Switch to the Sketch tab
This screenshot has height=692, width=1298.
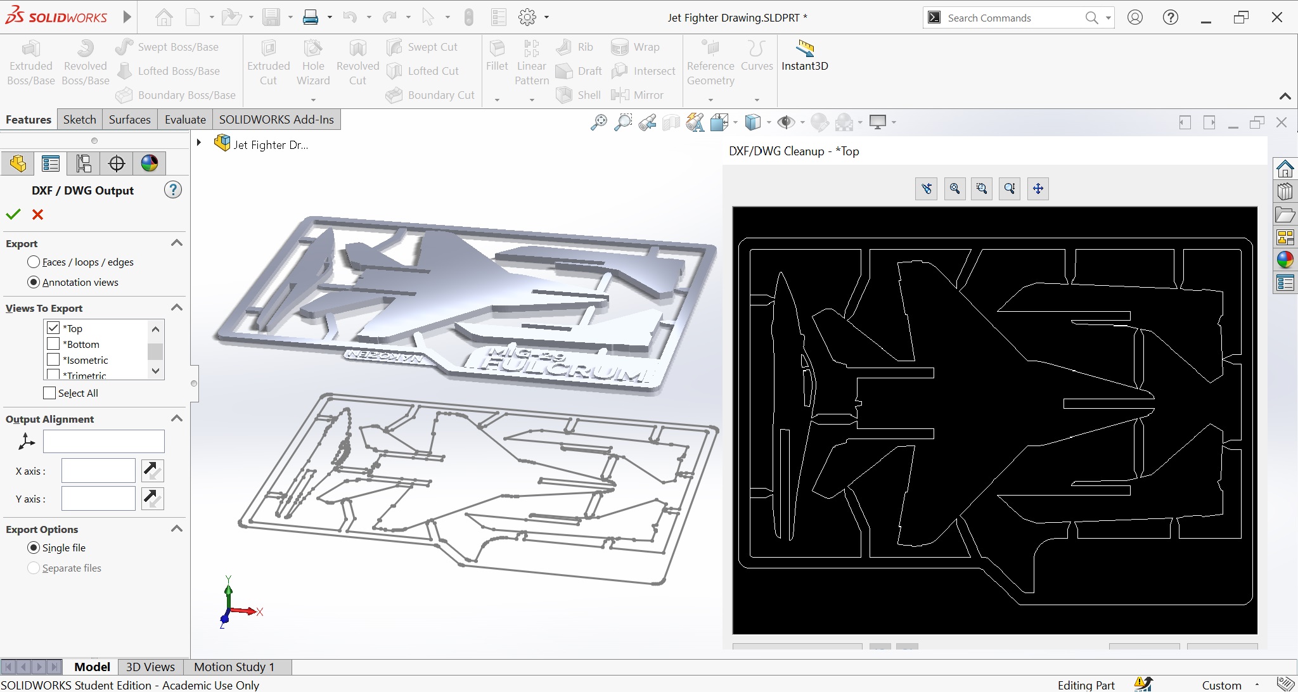pyautogui.click(x=79, y=119)
